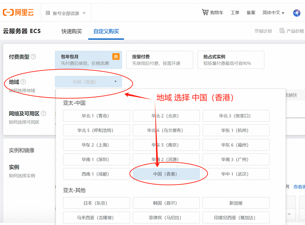305x225 pixels.
Task: Click the orange 惠 discount badge
Action: click(116, 56)
